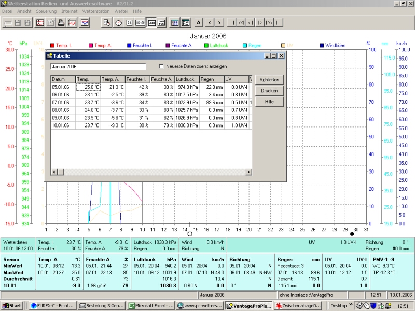The width and height of the screenshot is (415, 311).
Task: Open the Windows Start button
Action: (12, 306)
